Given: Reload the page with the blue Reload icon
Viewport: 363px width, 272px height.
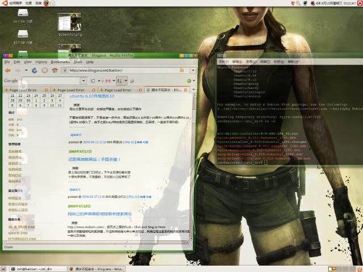Looking at the screenshot, I should pyautogui.click(x=35, y=70).
